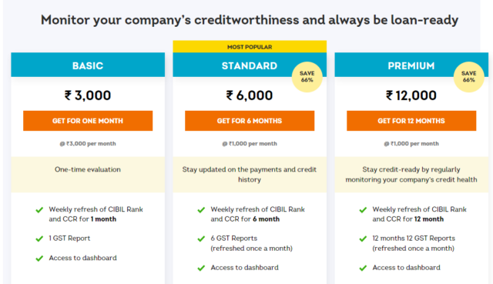Viewport: 493px width, 284px height.
Task: Click checkmark beside Premium 12 month refresh
Action: click(363, 210)
